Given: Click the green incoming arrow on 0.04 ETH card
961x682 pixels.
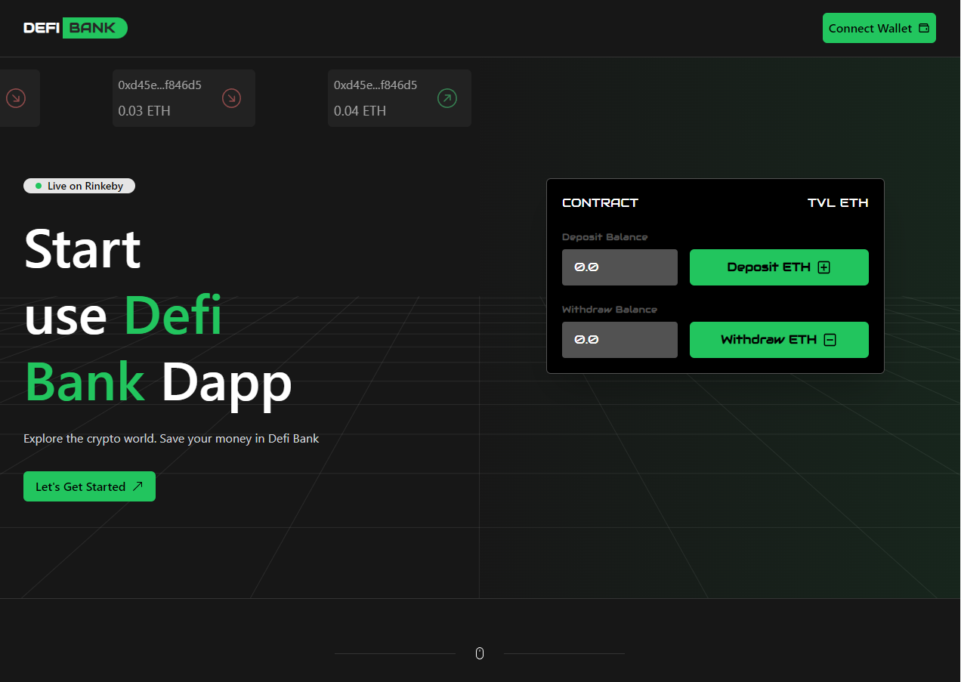Looking at the screenshot, I should [x=447, y=97].
